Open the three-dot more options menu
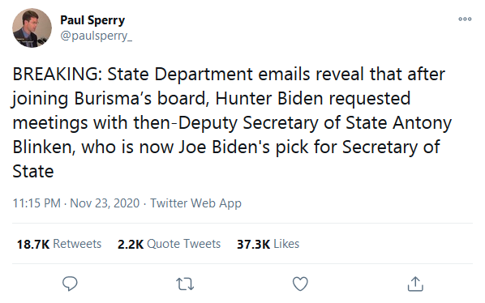 (x=465, y=19)
